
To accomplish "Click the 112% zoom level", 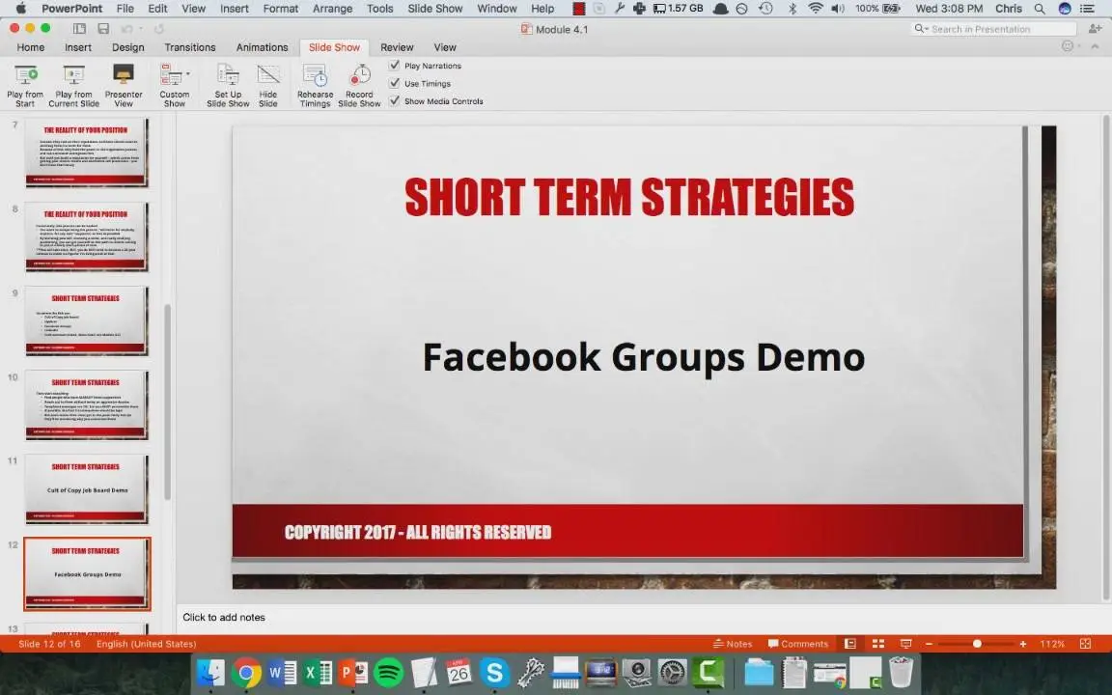I will [1052, 644].
